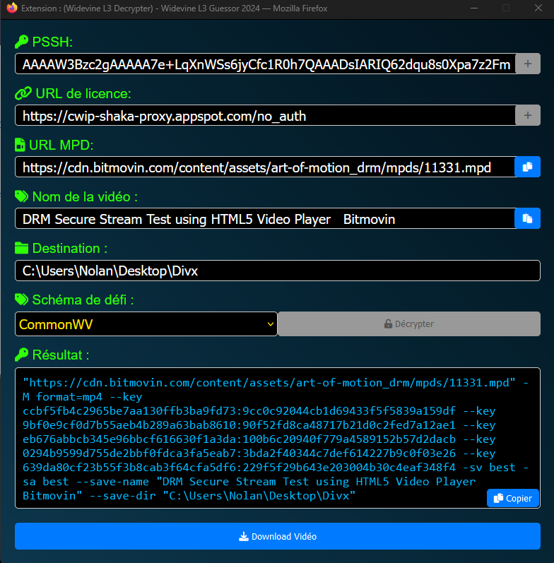Click the 'Destination :' label

tap(70, 248)
